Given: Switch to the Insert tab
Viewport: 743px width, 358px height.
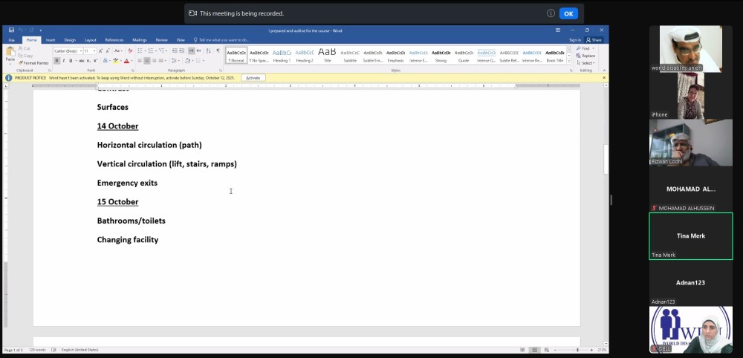Looking at the screenshot, I should tap(51, 40).
